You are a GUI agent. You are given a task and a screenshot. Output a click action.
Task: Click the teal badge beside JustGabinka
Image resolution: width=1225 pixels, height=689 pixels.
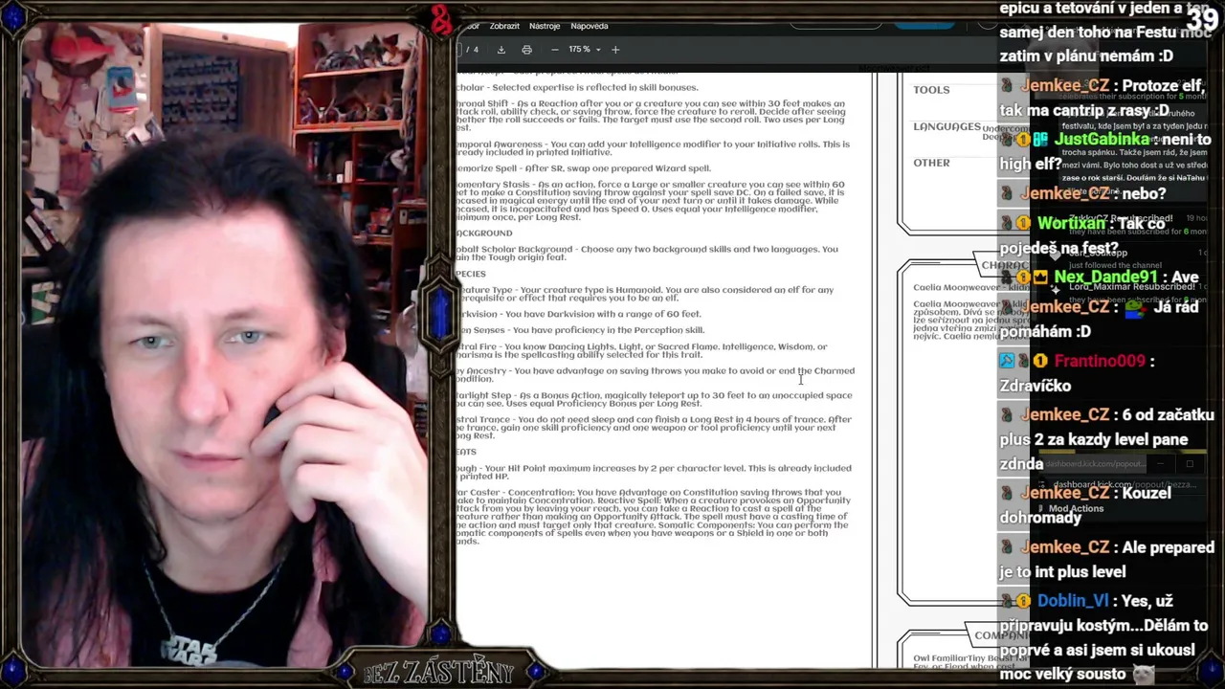point(1040,140)
